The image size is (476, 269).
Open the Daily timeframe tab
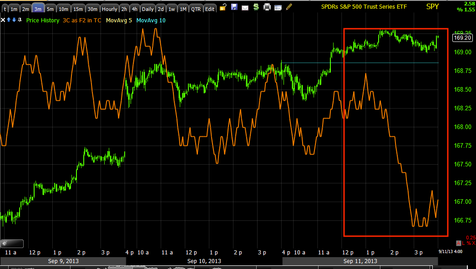click(148, 9)
